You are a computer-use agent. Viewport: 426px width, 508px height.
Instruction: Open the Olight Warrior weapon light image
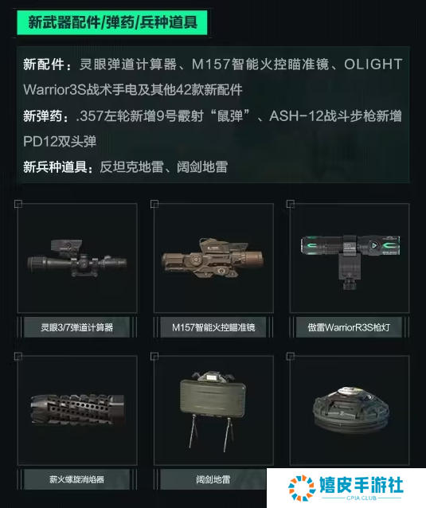pos(350,262)
